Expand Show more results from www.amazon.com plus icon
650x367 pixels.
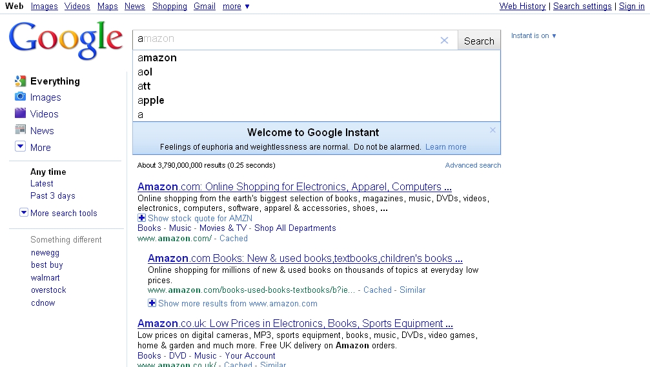coord(152,303)
